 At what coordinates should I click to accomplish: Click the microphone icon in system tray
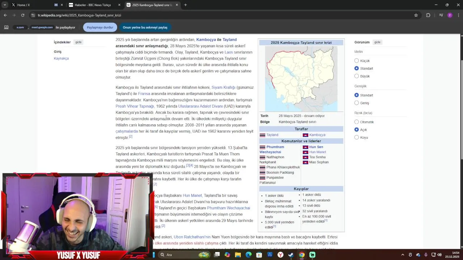(x=426, y=255)
